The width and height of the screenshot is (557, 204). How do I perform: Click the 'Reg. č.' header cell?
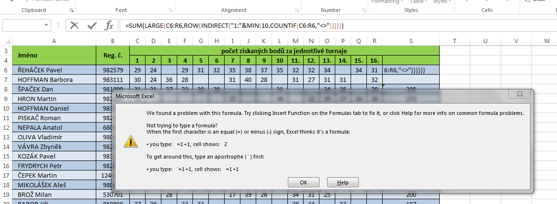[x=113, y=55]
